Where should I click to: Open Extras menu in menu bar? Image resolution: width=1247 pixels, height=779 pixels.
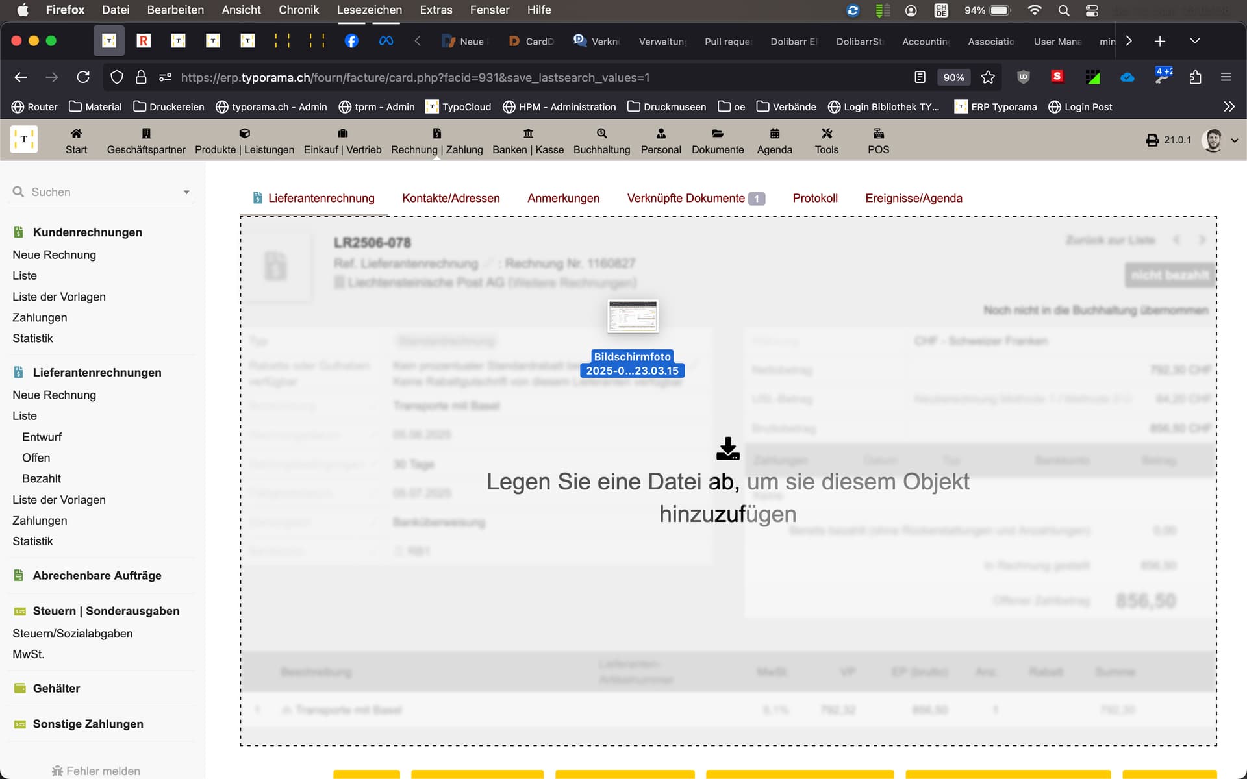(436, 10)
